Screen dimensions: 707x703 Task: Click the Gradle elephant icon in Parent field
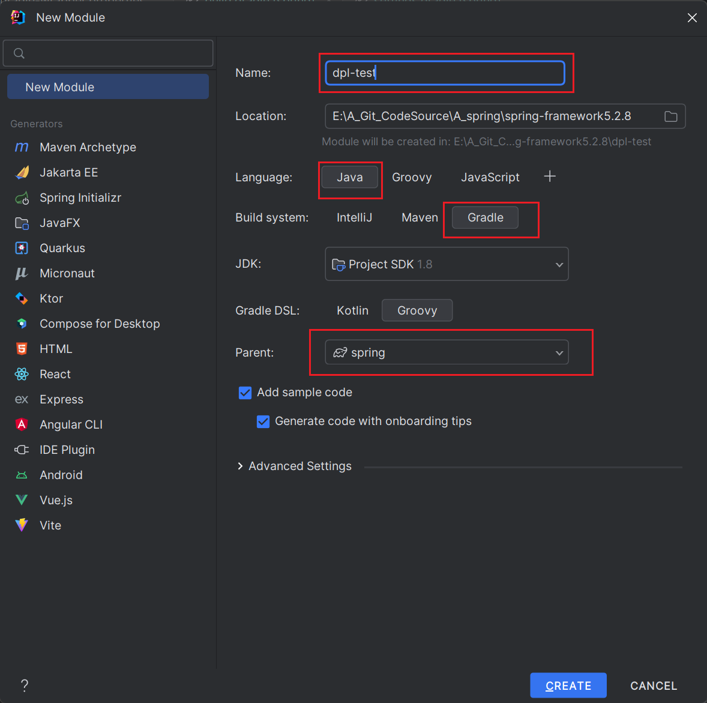tap(340, 352)
